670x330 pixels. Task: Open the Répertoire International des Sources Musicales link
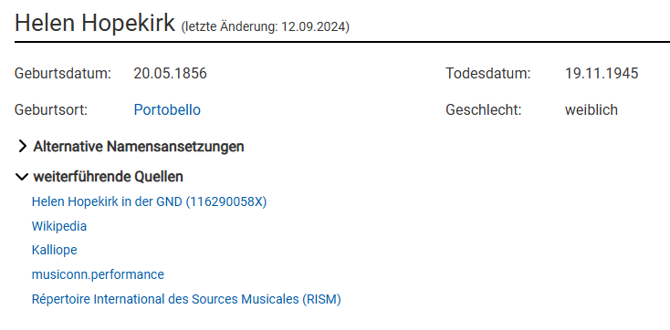pyautogui.click(x=186, y=299)
